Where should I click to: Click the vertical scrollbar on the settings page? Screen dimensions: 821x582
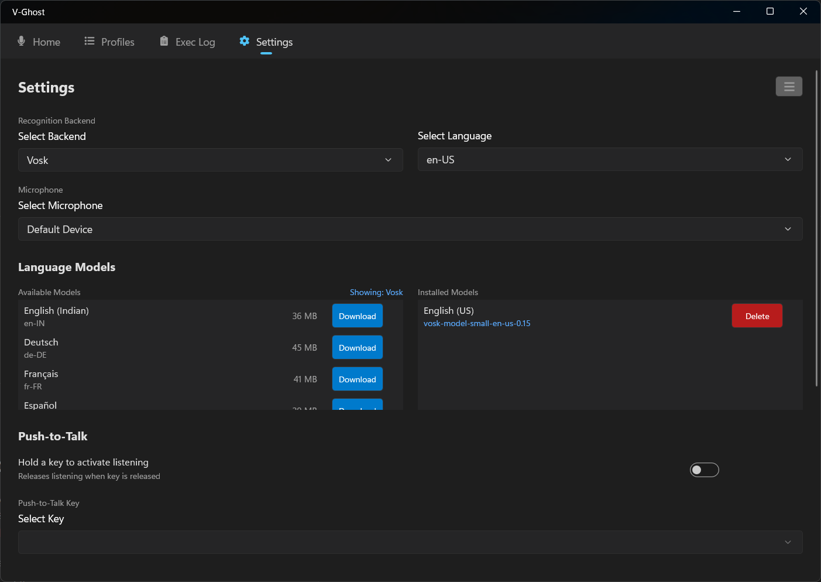pos(816,228)
